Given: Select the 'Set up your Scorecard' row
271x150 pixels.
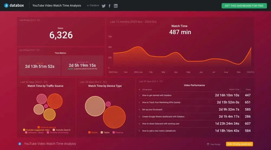Looking at the screenshot, I should [152, 109].
